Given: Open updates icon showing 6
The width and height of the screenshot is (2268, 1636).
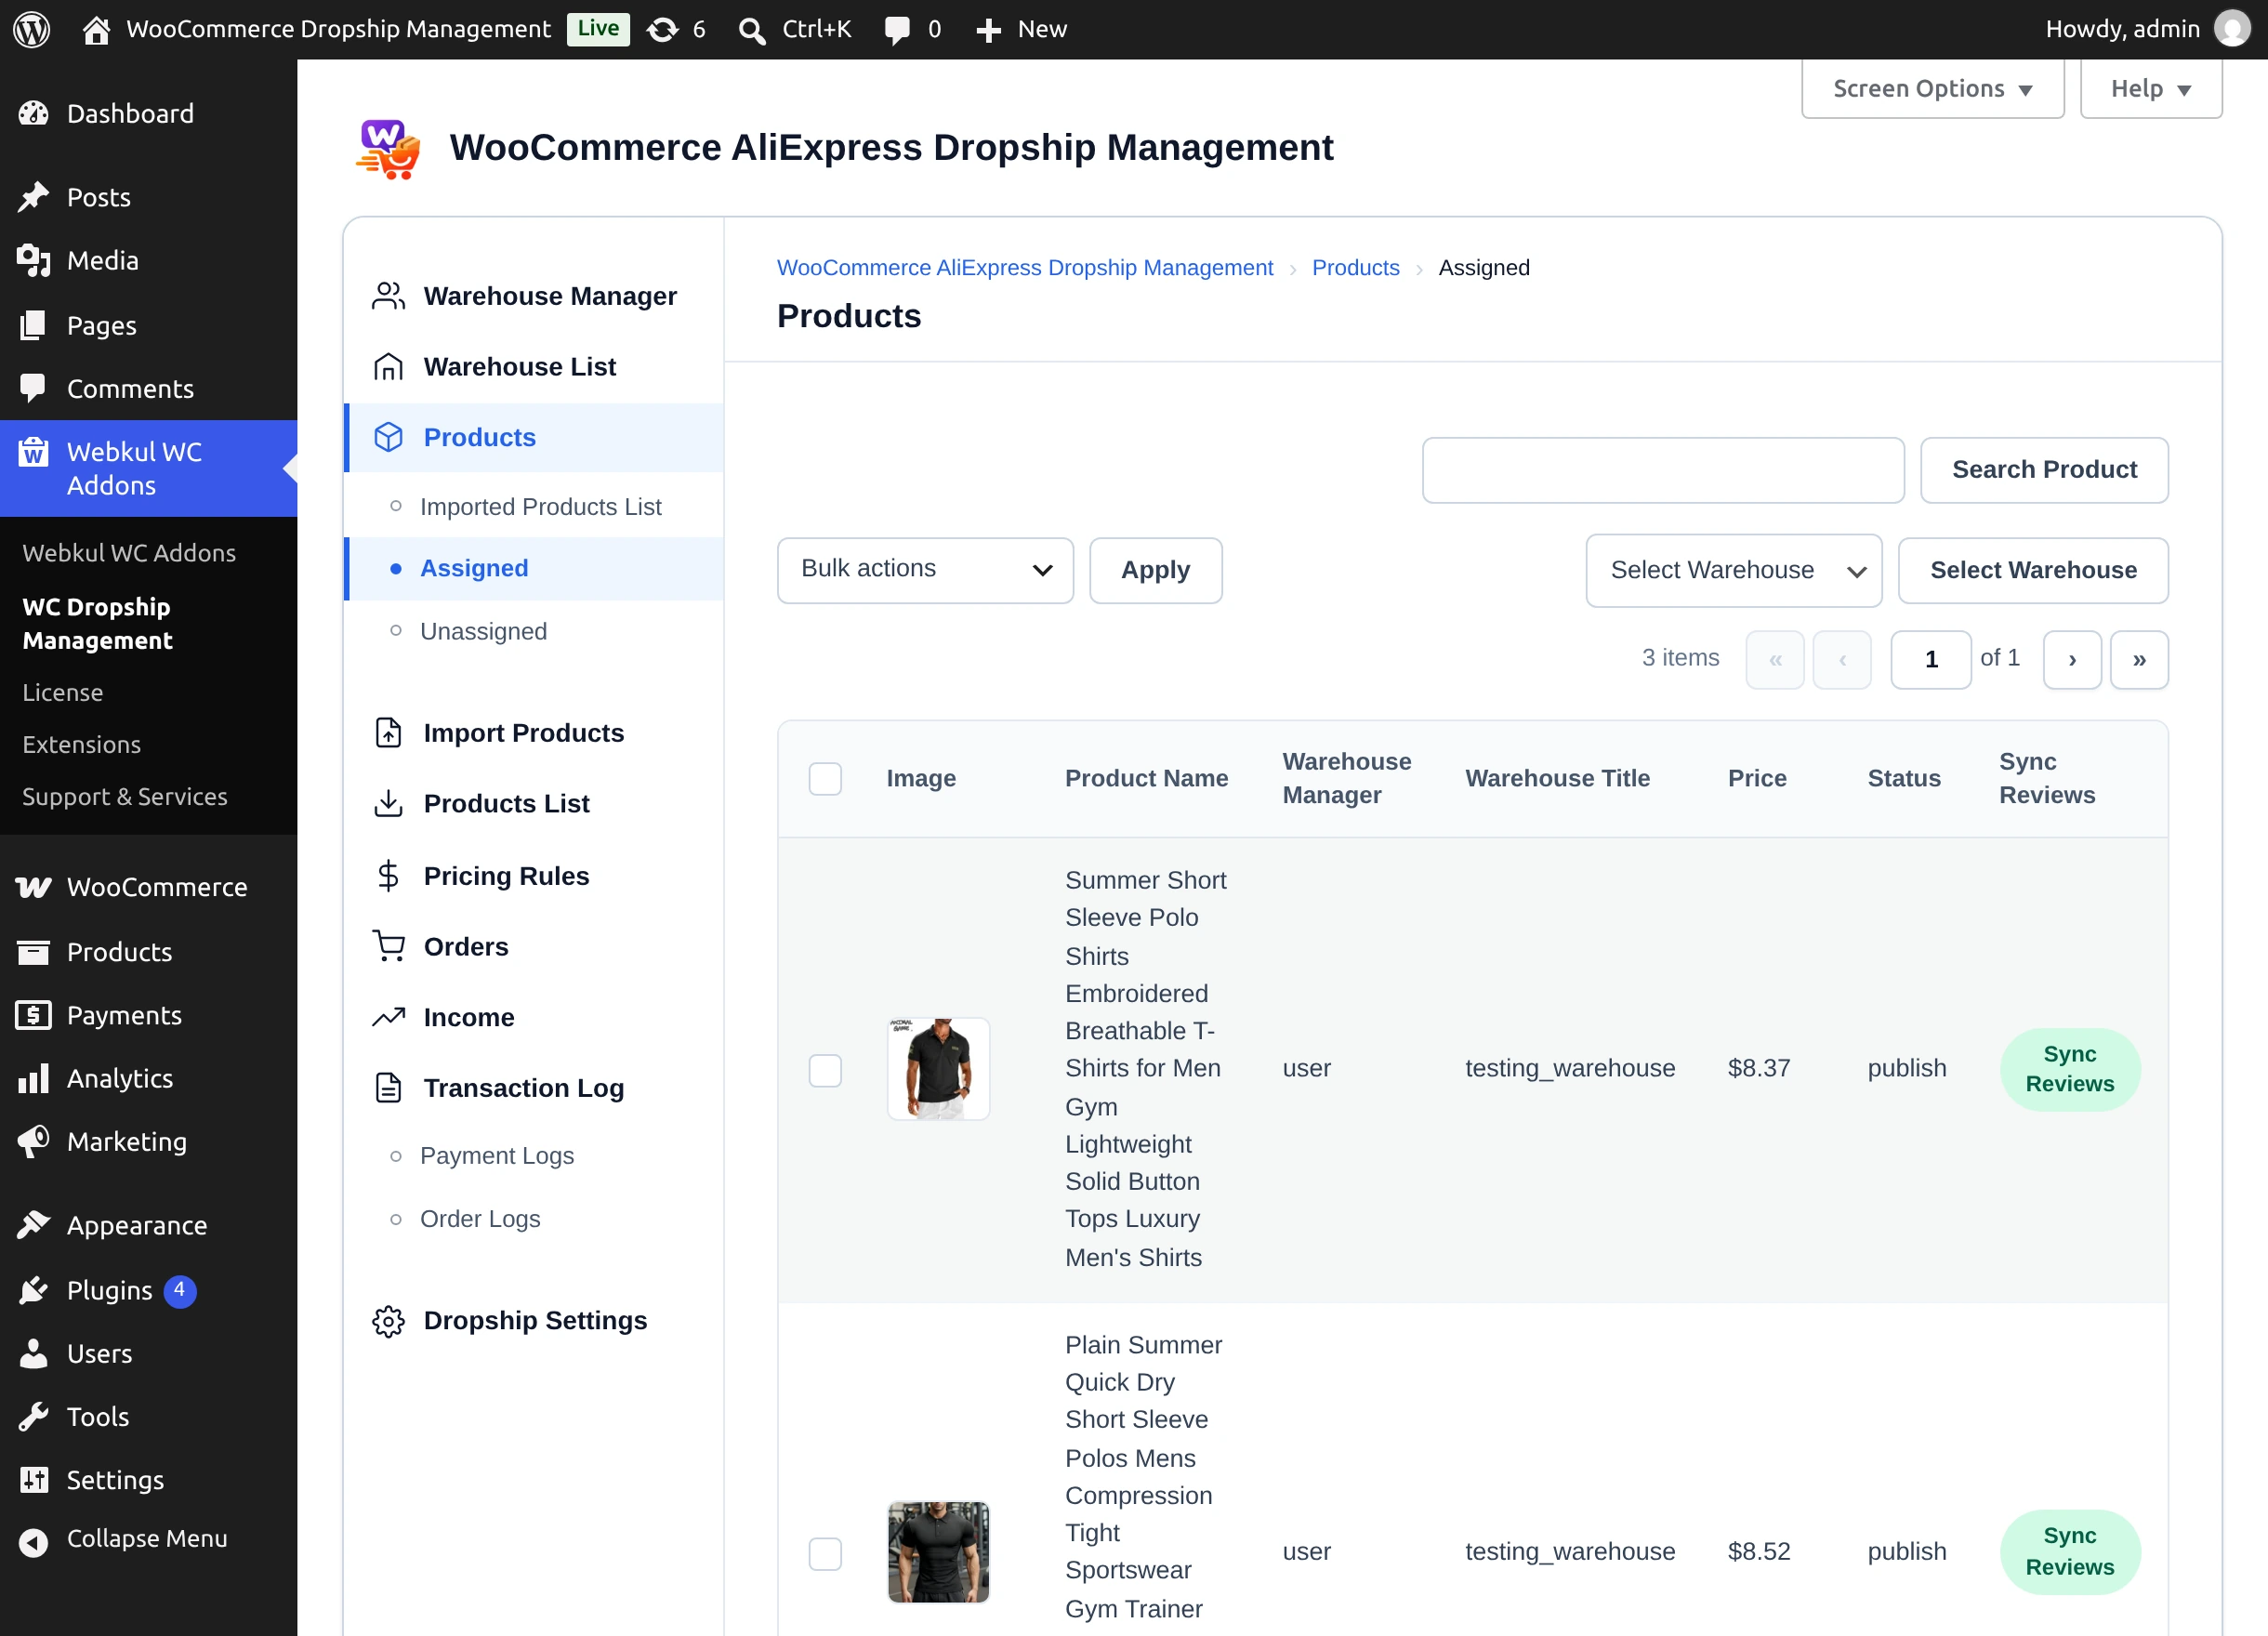Looking at the screenshot, I should pyautogui.click(x=662, y=29).
